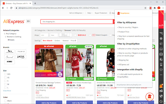Enable the Black color checkbox
The height and width of the screenshot is (104, 166).
(5, 101)
